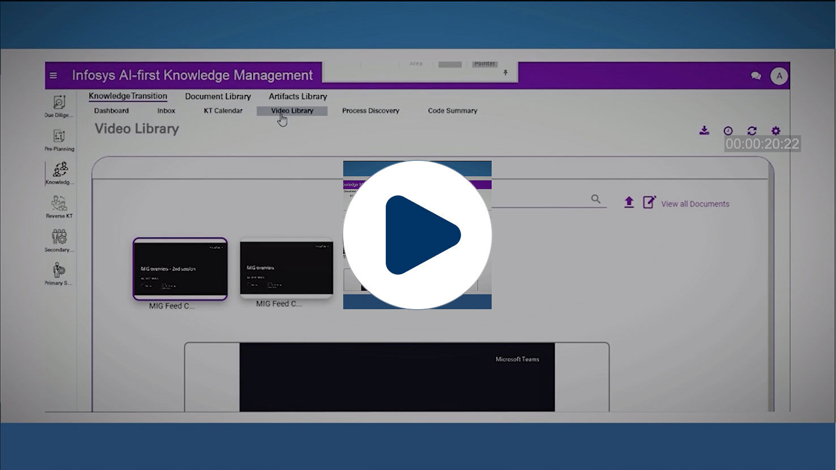Screen dimensions: 836x470
Task: Click the View all Documents link
Action: [695, 204]
